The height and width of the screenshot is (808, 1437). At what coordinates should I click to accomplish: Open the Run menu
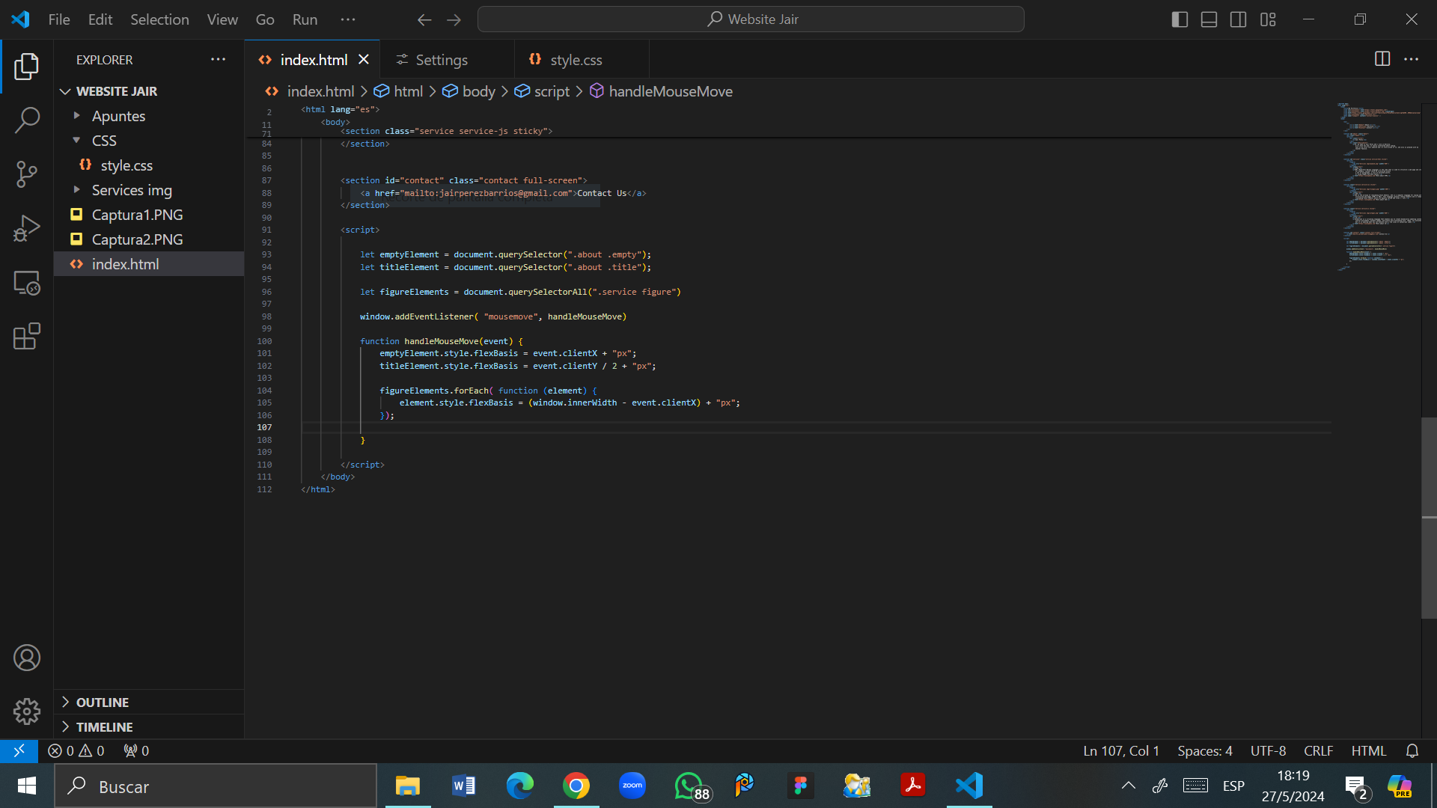tap(304, 19)
